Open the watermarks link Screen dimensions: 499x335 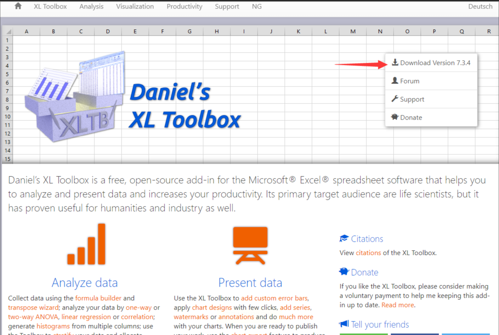coord(191,317)
